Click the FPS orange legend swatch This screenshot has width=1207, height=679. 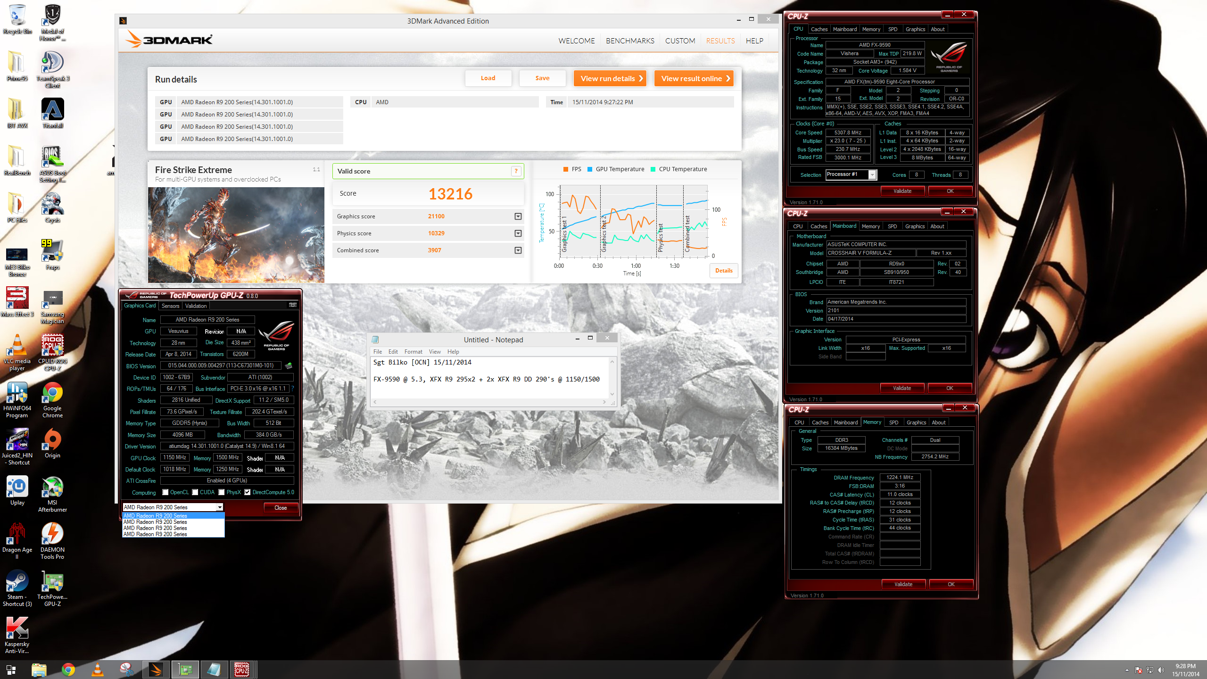point(566,169)
